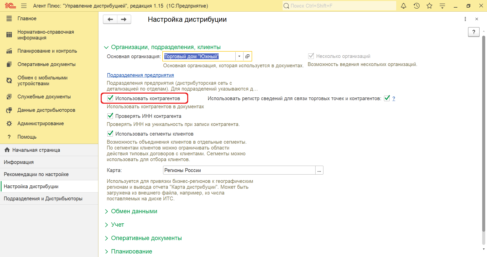The height and width of the screenshot is (257, 487).
Task: Open the Помощь section
Action: (x=27, y=137)
